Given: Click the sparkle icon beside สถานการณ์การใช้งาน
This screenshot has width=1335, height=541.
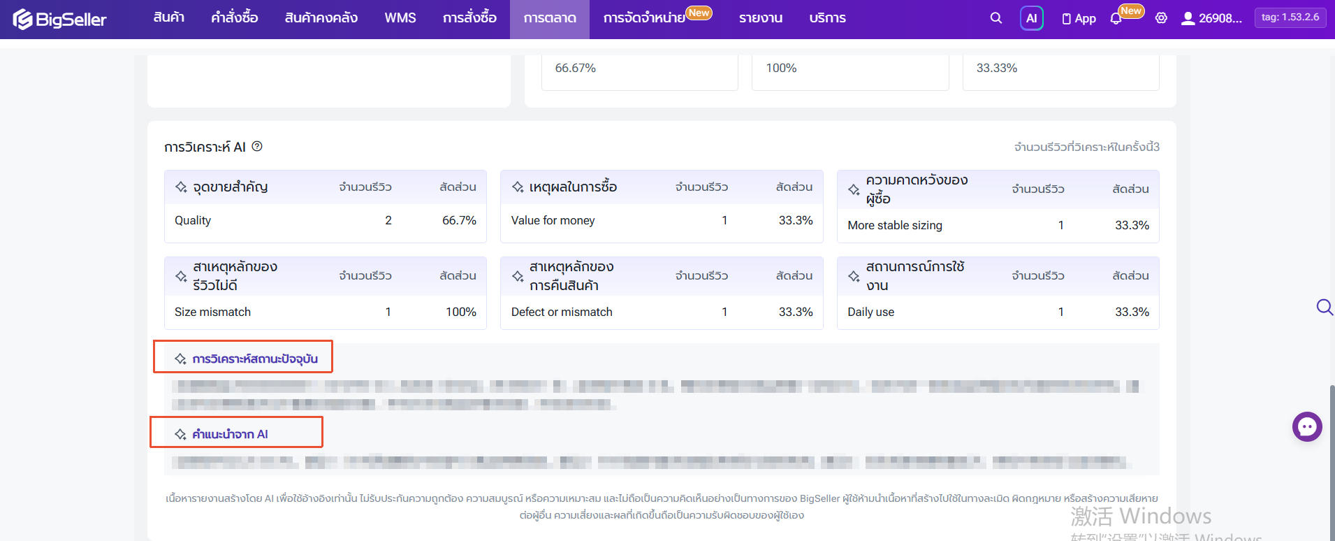Looking at the screenshot, I should [854, 276].
